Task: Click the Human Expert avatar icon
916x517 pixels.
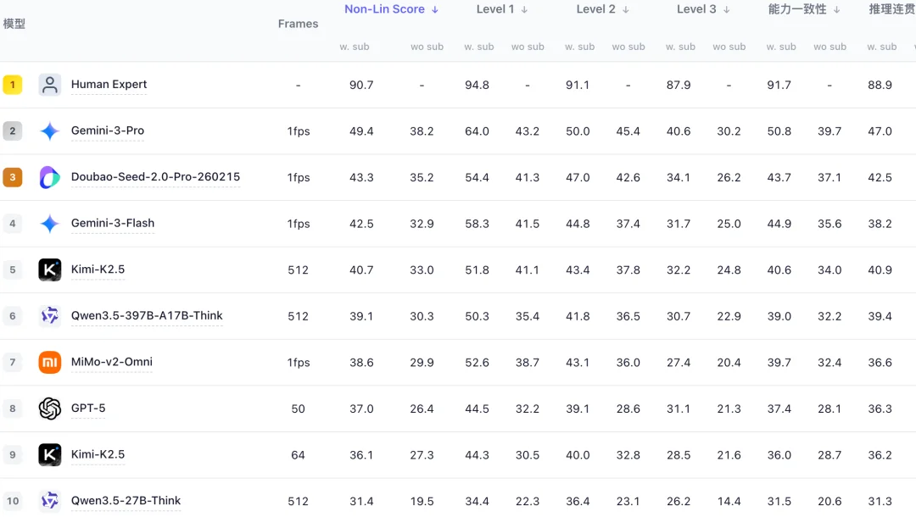Action: [x=50, y=85]
